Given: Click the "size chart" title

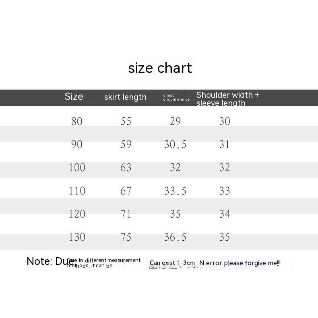Looking at the screenshot, I should [x=160, y=68].
